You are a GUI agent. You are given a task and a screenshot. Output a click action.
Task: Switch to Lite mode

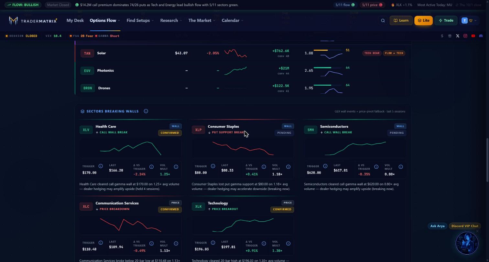click(423, 20)
